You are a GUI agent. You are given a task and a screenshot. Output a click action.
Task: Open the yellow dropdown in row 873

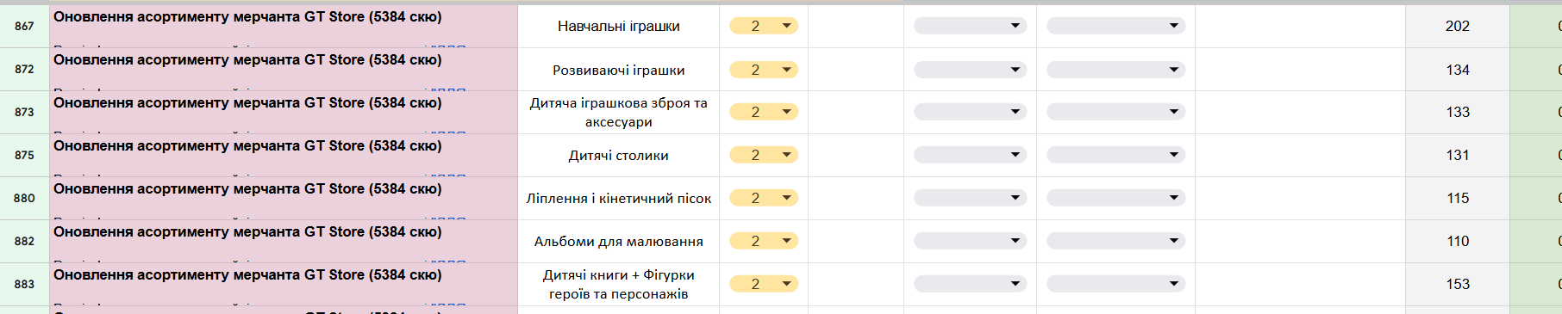764,112
